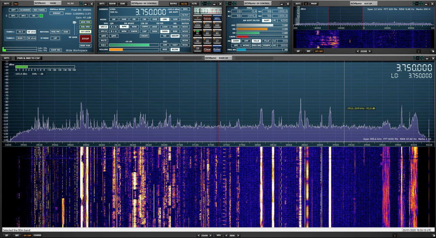Switch Main SP to COMBO tab
Image resolution: width=436 pixels, height=238 pixels.
point(37,235)
